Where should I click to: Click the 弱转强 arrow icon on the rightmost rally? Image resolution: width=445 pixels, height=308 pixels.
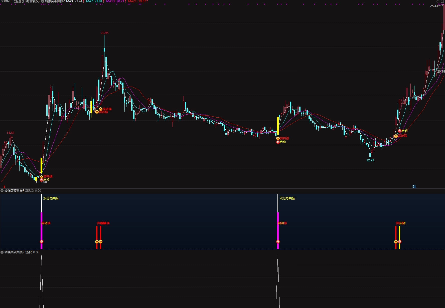pos(396,136)
